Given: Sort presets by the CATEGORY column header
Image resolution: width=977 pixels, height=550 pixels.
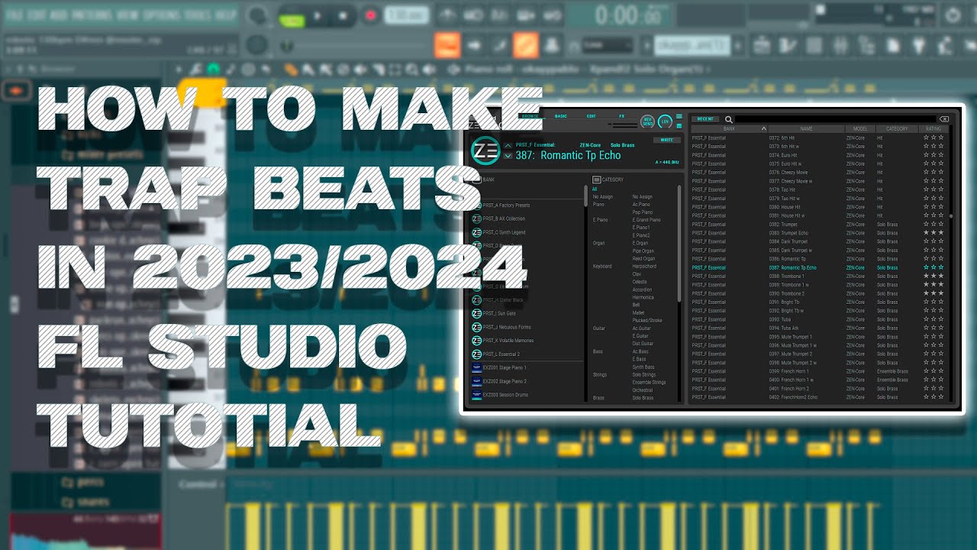Looking at the screenshot, I should point(898,129).
